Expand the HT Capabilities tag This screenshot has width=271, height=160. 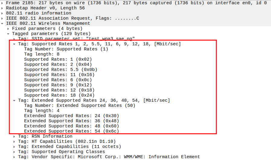[14, 142]
